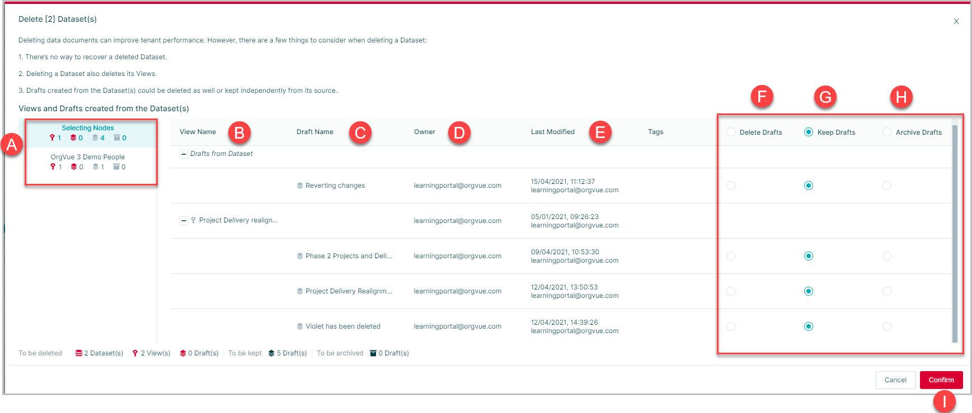Choose delete for Reverting changes draft
Image resolution: width=972 pixels, height=413 pixels.
click(731, 186)
